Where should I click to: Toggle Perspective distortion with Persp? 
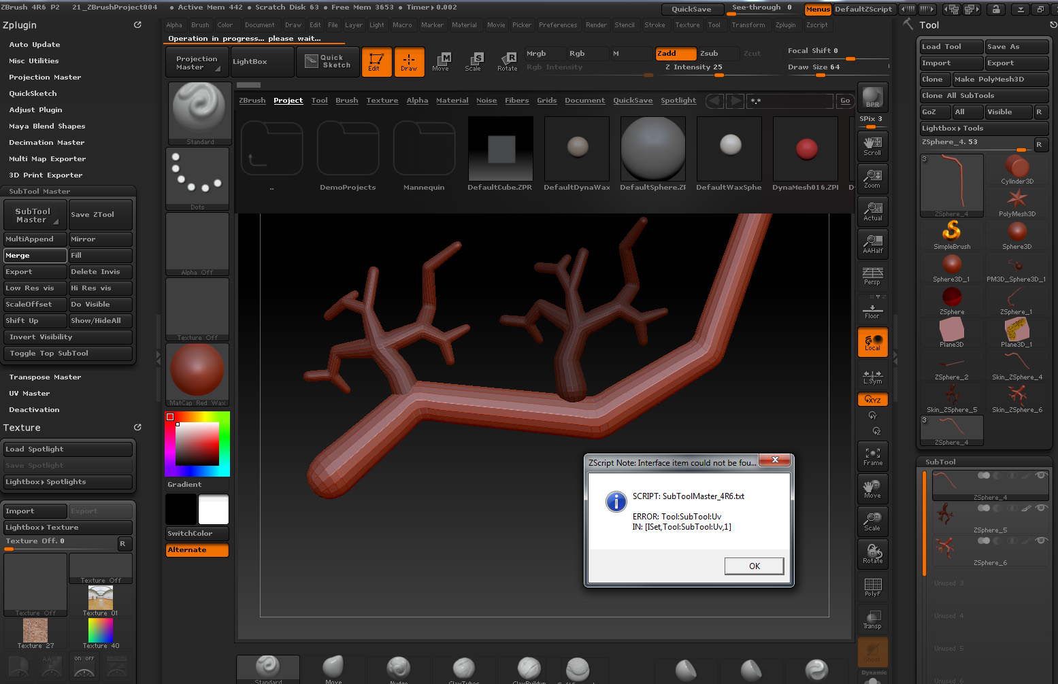point(872,276)
